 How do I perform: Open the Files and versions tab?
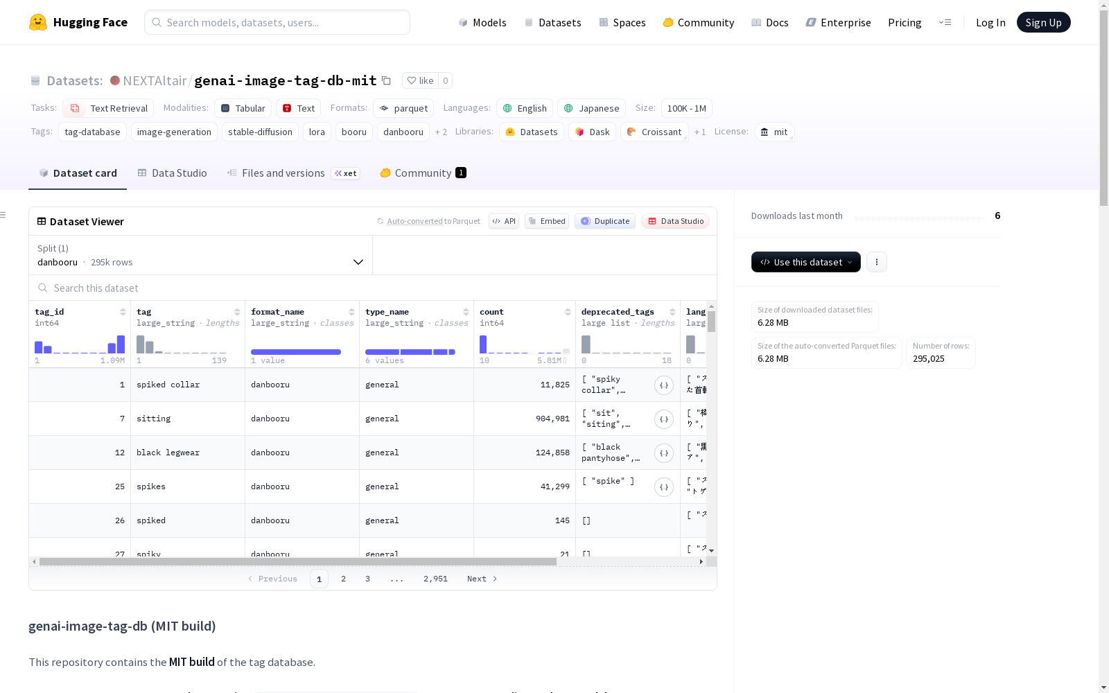[x=293, y=173]
